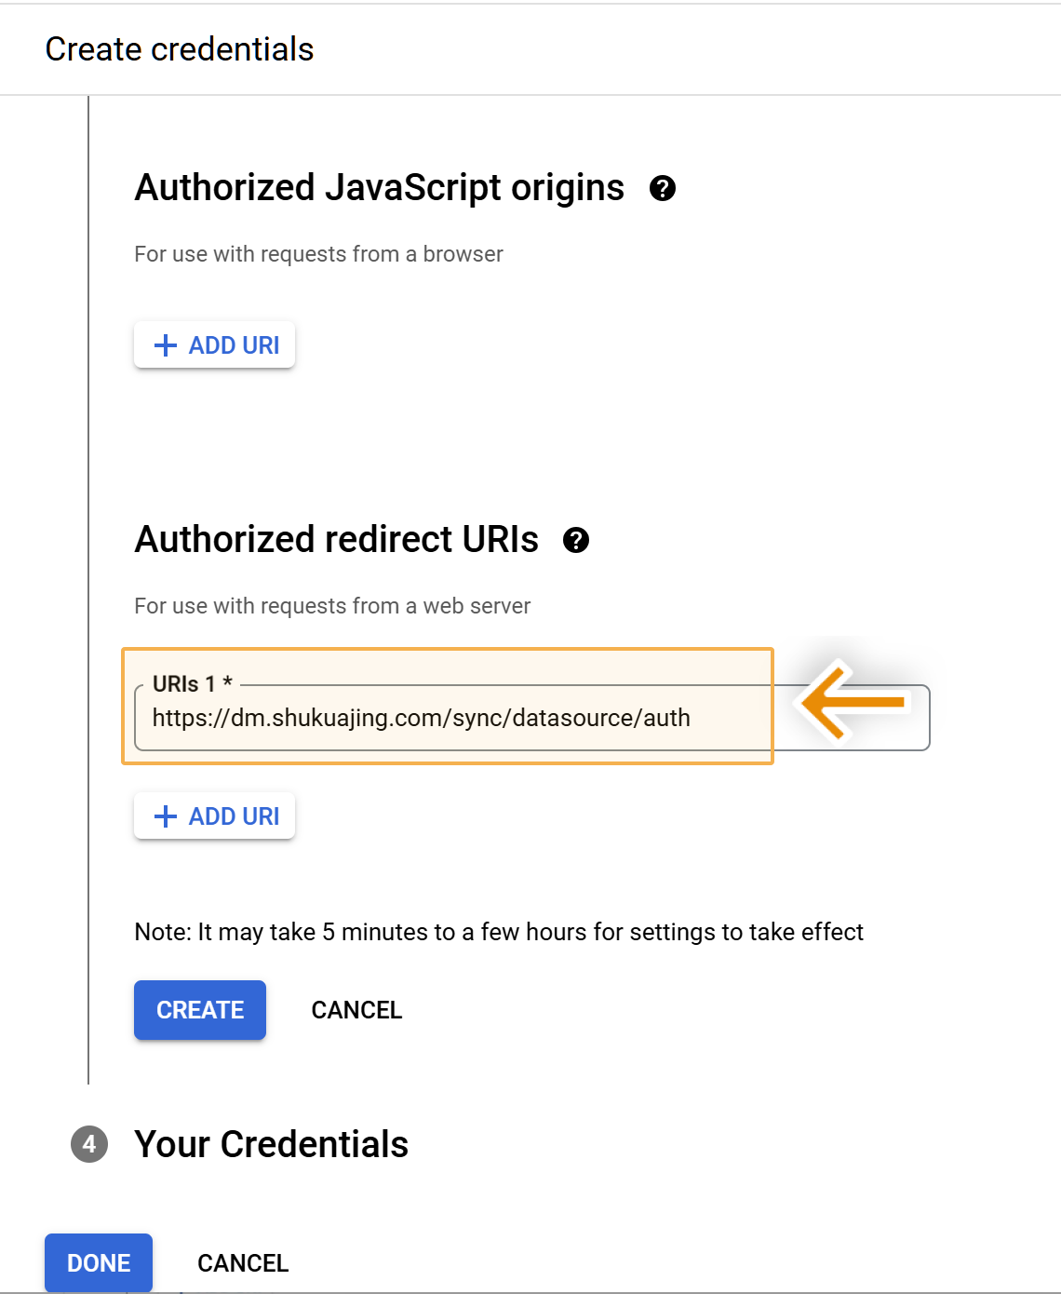Focus the URIs 1 redirect URL field
This screenshot has height=1294, width=1061.
pos(447,718)
